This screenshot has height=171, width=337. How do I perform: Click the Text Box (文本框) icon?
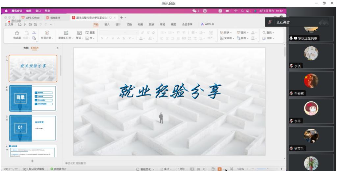pos(222,38)
